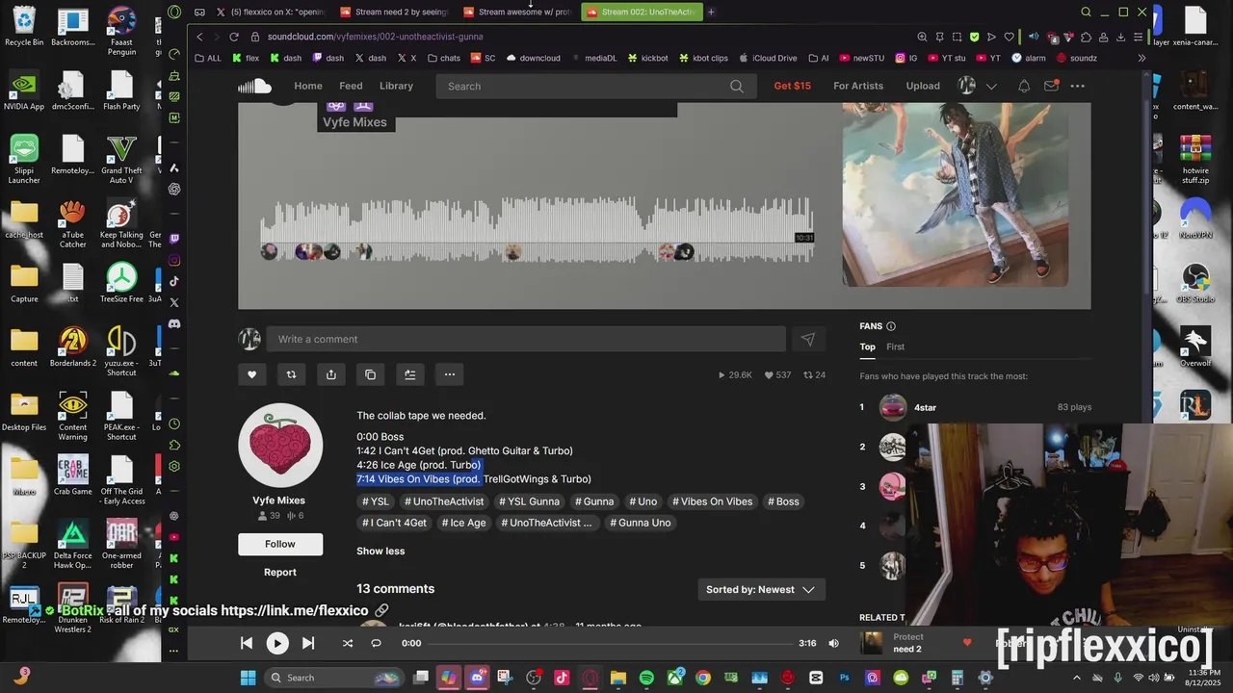Open Recycle Bin on the desktop

click(24, 26)
